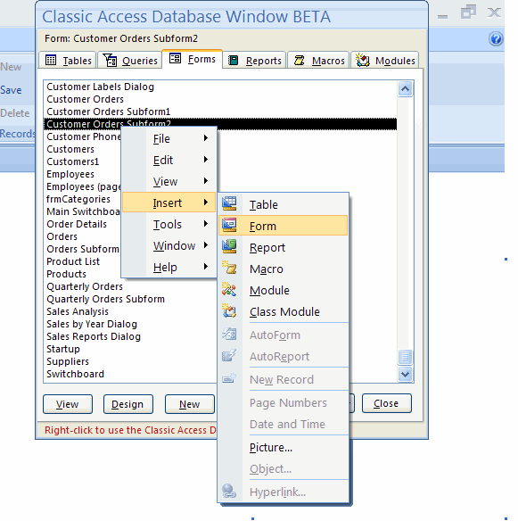518x521 pixels.
Task: Open the File menu entry
Action: click(169, 138)
